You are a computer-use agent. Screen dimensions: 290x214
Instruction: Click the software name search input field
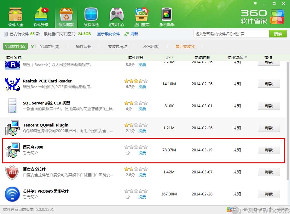[x=231, y=34]
